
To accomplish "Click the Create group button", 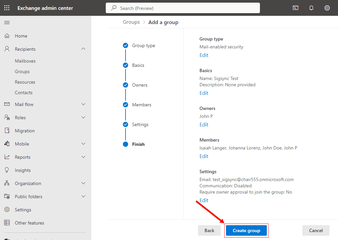I will pos(246,230).
